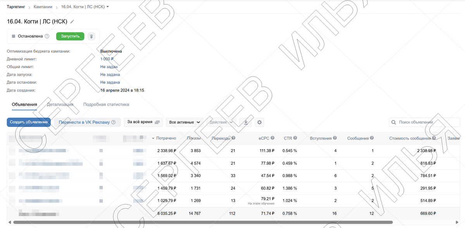Select spent value 2 338.98 ₽ in Потрачено
Viewport: 465px width, 228px height.
coord(166,151)
